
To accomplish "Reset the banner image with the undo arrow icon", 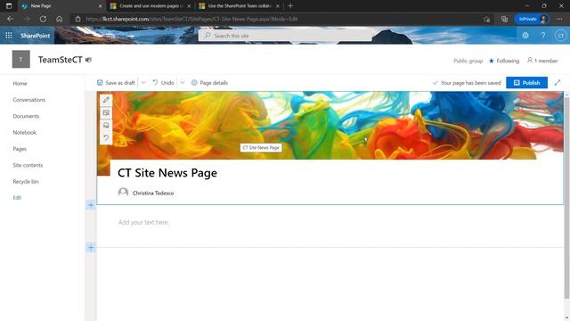I will [x=106, y=138].
